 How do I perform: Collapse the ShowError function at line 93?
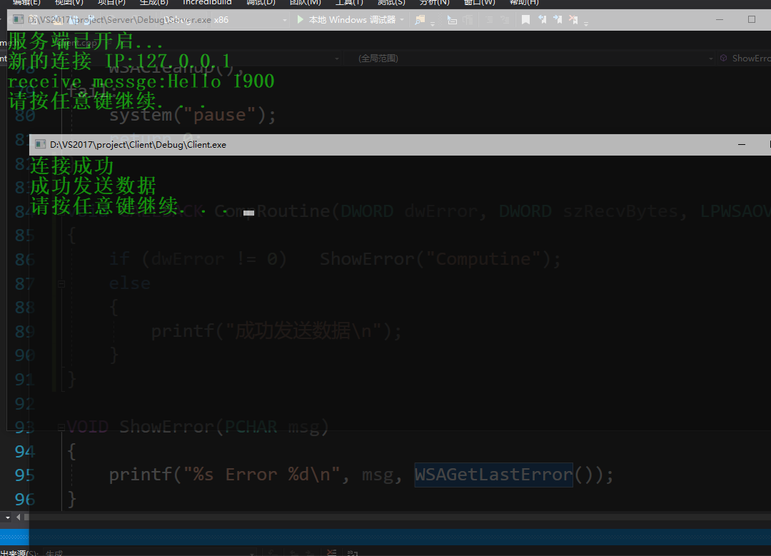coord(61,428)
